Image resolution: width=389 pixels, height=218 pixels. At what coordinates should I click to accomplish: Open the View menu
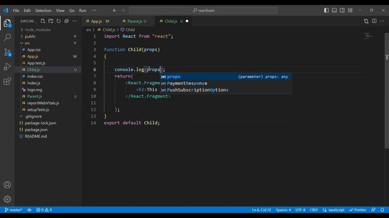[x=60, y=10]
